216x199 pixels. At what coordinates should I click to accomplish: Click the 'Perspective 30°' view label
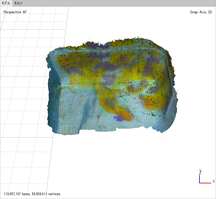point(15,12)
